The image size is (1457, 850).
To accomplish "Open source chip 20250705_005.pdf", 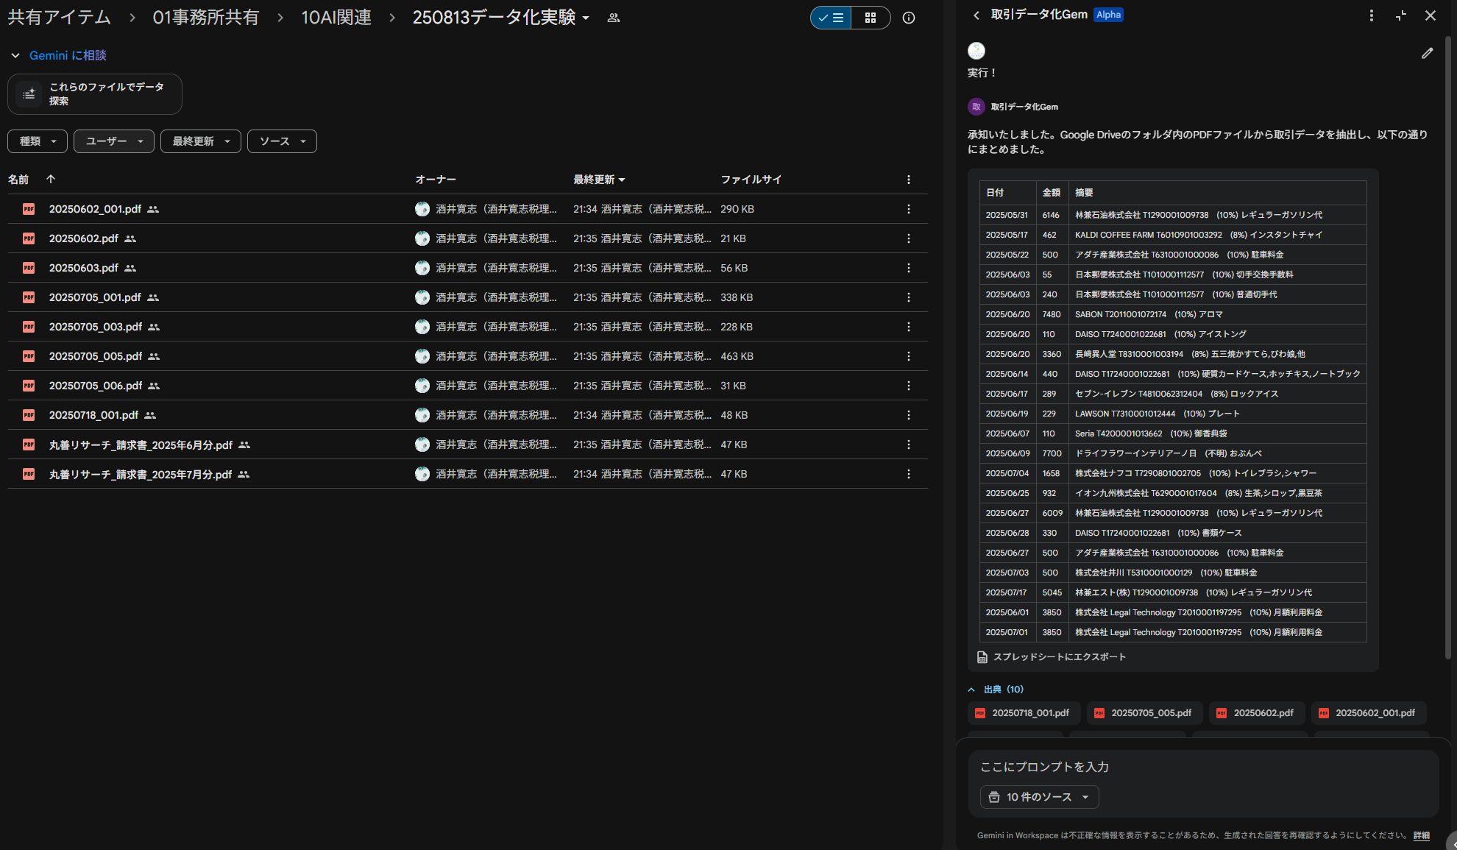I will click(1144, 713).
